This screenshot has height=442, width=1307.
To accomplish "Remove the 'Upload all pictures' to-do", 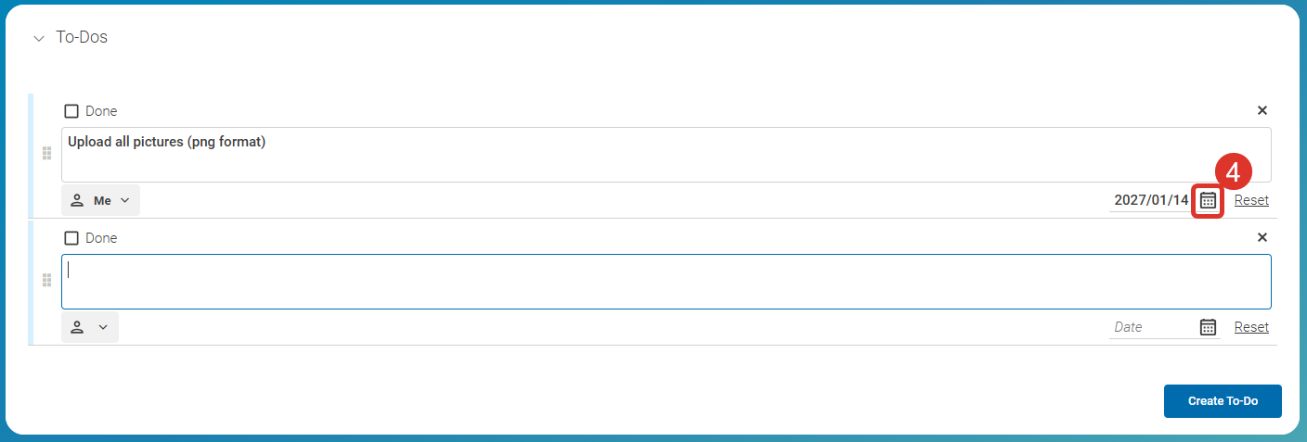I will pyautogui.click(x=1262, y=110).
